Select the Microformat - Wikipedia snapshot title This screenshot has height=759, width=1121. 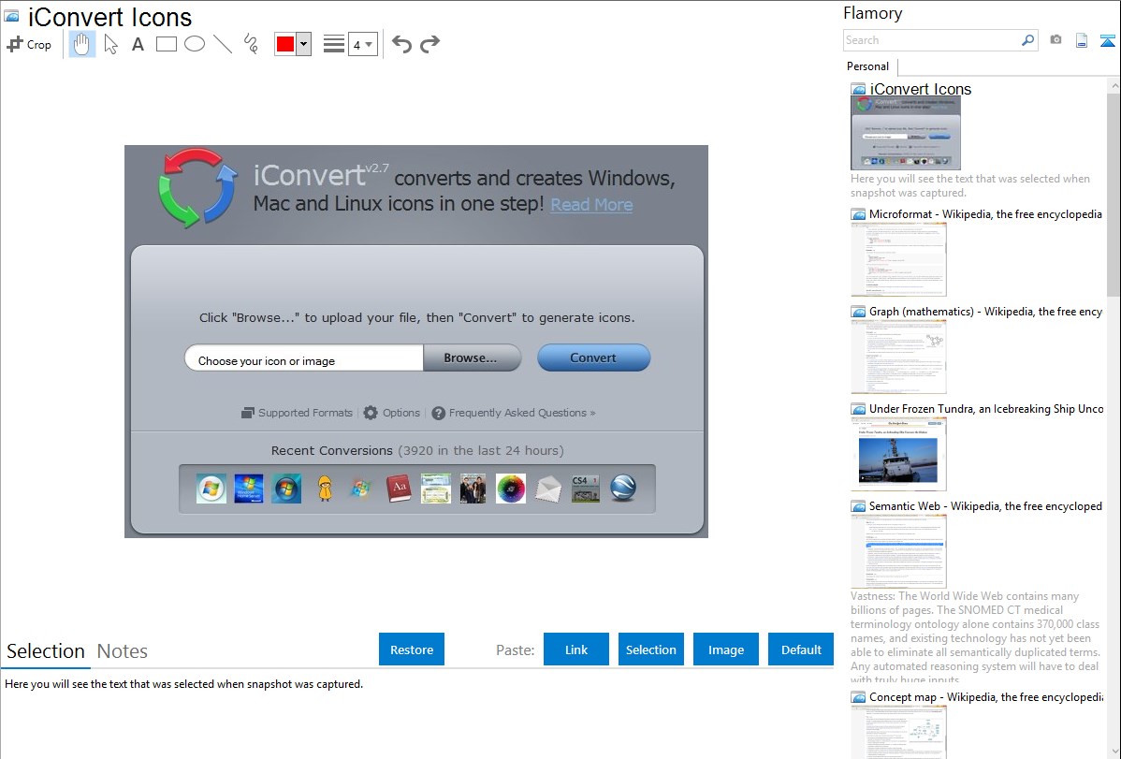985,214
